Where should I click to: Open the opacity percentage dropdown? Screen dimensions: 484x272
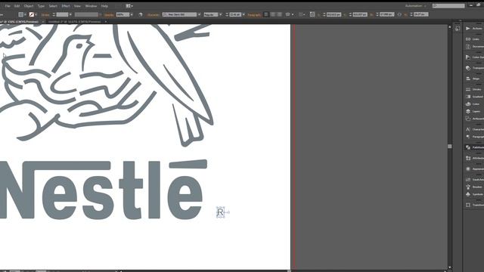[x=132, y=14]
